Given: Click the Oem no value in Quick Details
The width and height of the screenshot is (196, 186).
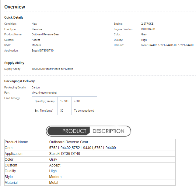Looking at the screenshot, I should click(167, 45).
